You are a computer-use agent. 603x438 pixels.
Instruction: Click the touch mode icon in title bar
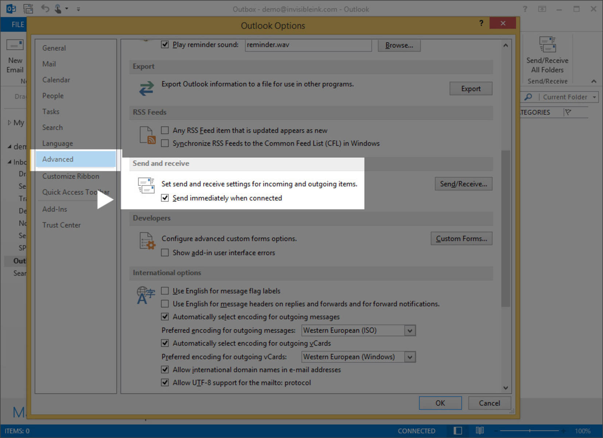[x=58, y=8]
